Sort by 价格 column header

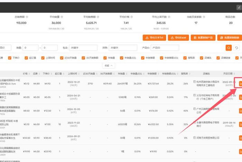[26, 73]
